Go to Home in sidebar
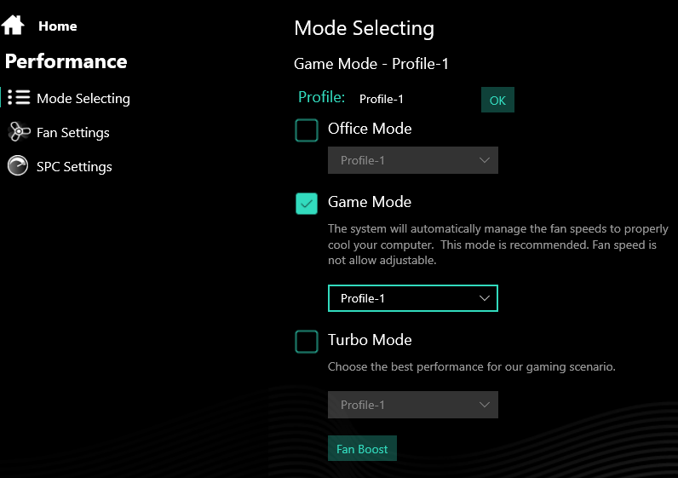Viewport: 678px width, 478px height. [58, 26]
